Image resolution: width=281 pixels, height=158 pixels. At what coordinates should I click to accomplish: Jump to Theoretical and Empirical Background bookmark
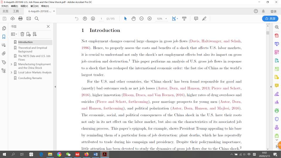pos(32,50)
